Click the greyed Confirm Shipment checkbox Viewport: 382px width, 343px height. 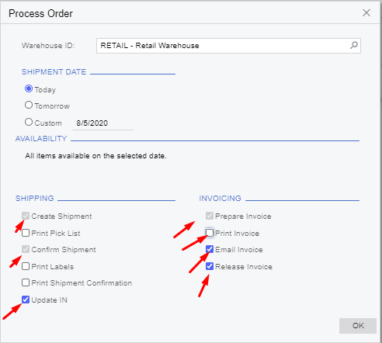26,249
